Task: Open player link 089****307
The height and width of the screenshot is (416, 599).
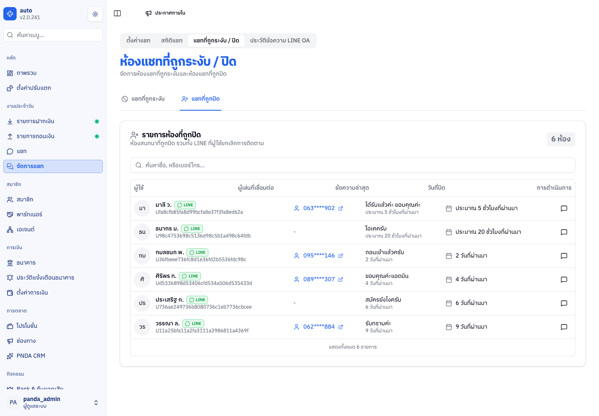Action: click(319, 280)
